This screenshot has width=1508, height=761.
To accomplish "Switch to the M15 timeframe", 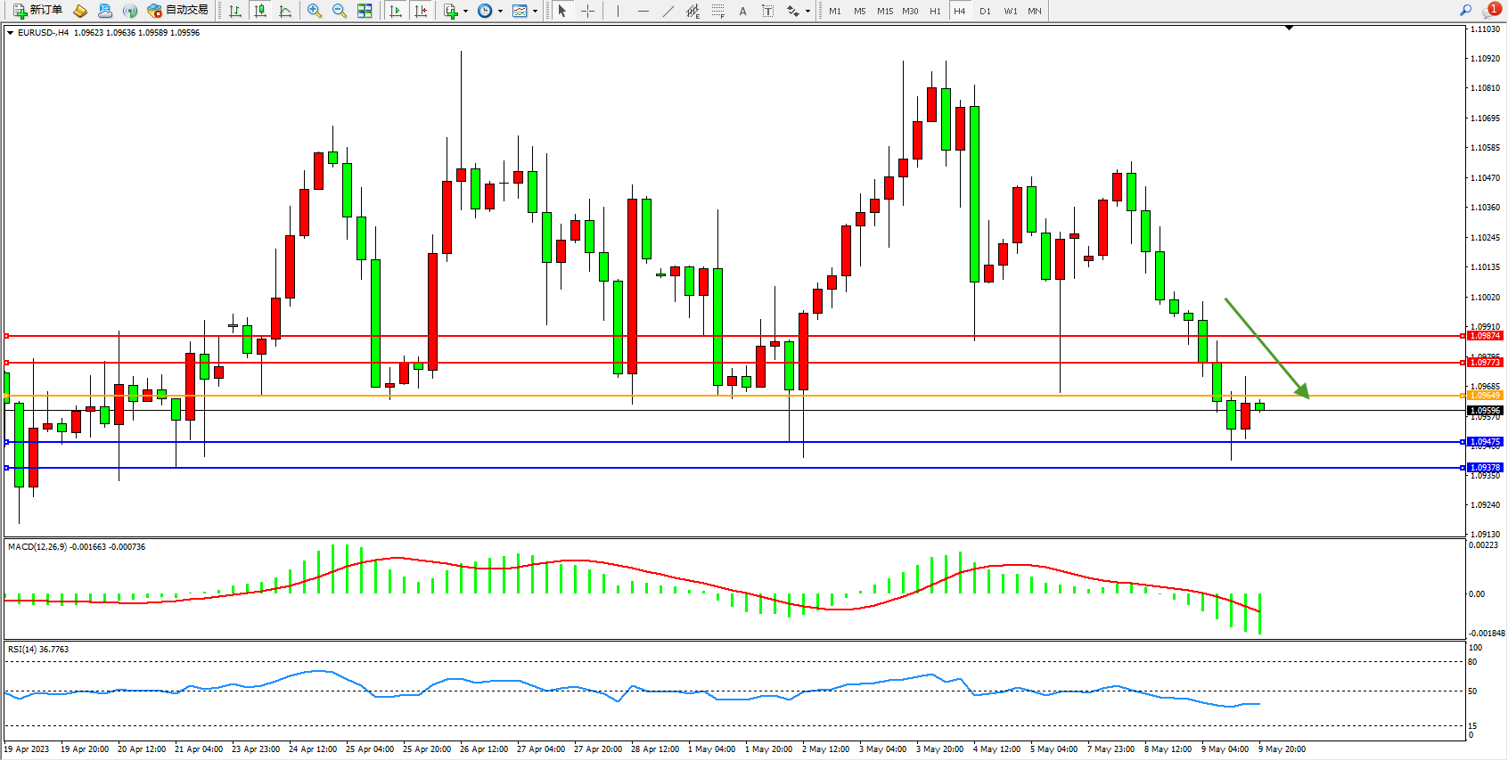I will point(884,11).
